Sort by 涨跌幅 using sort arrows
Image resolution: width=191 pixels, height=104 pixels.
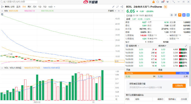(x=175, y=99)
